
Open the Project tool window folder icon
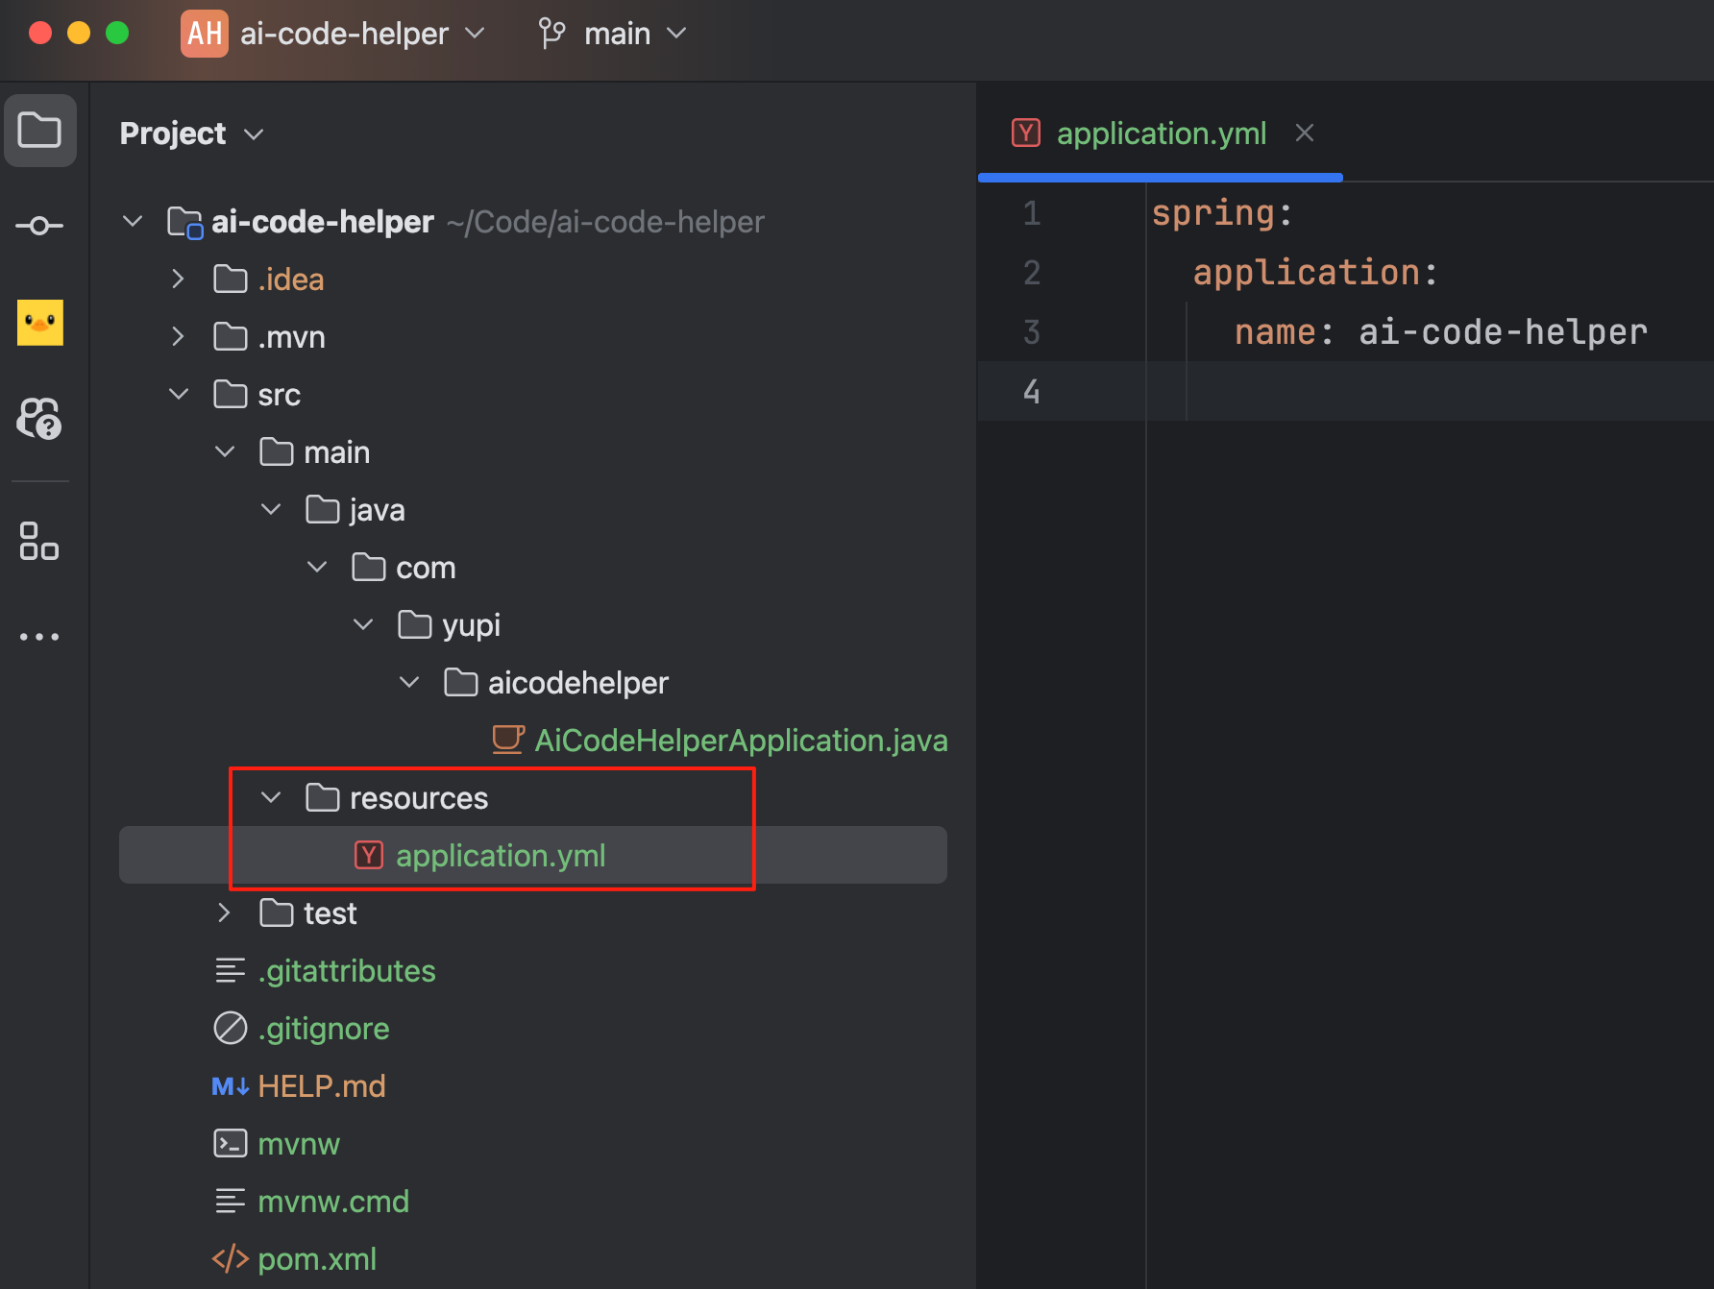pyautogui.click(x=39, y=131)
